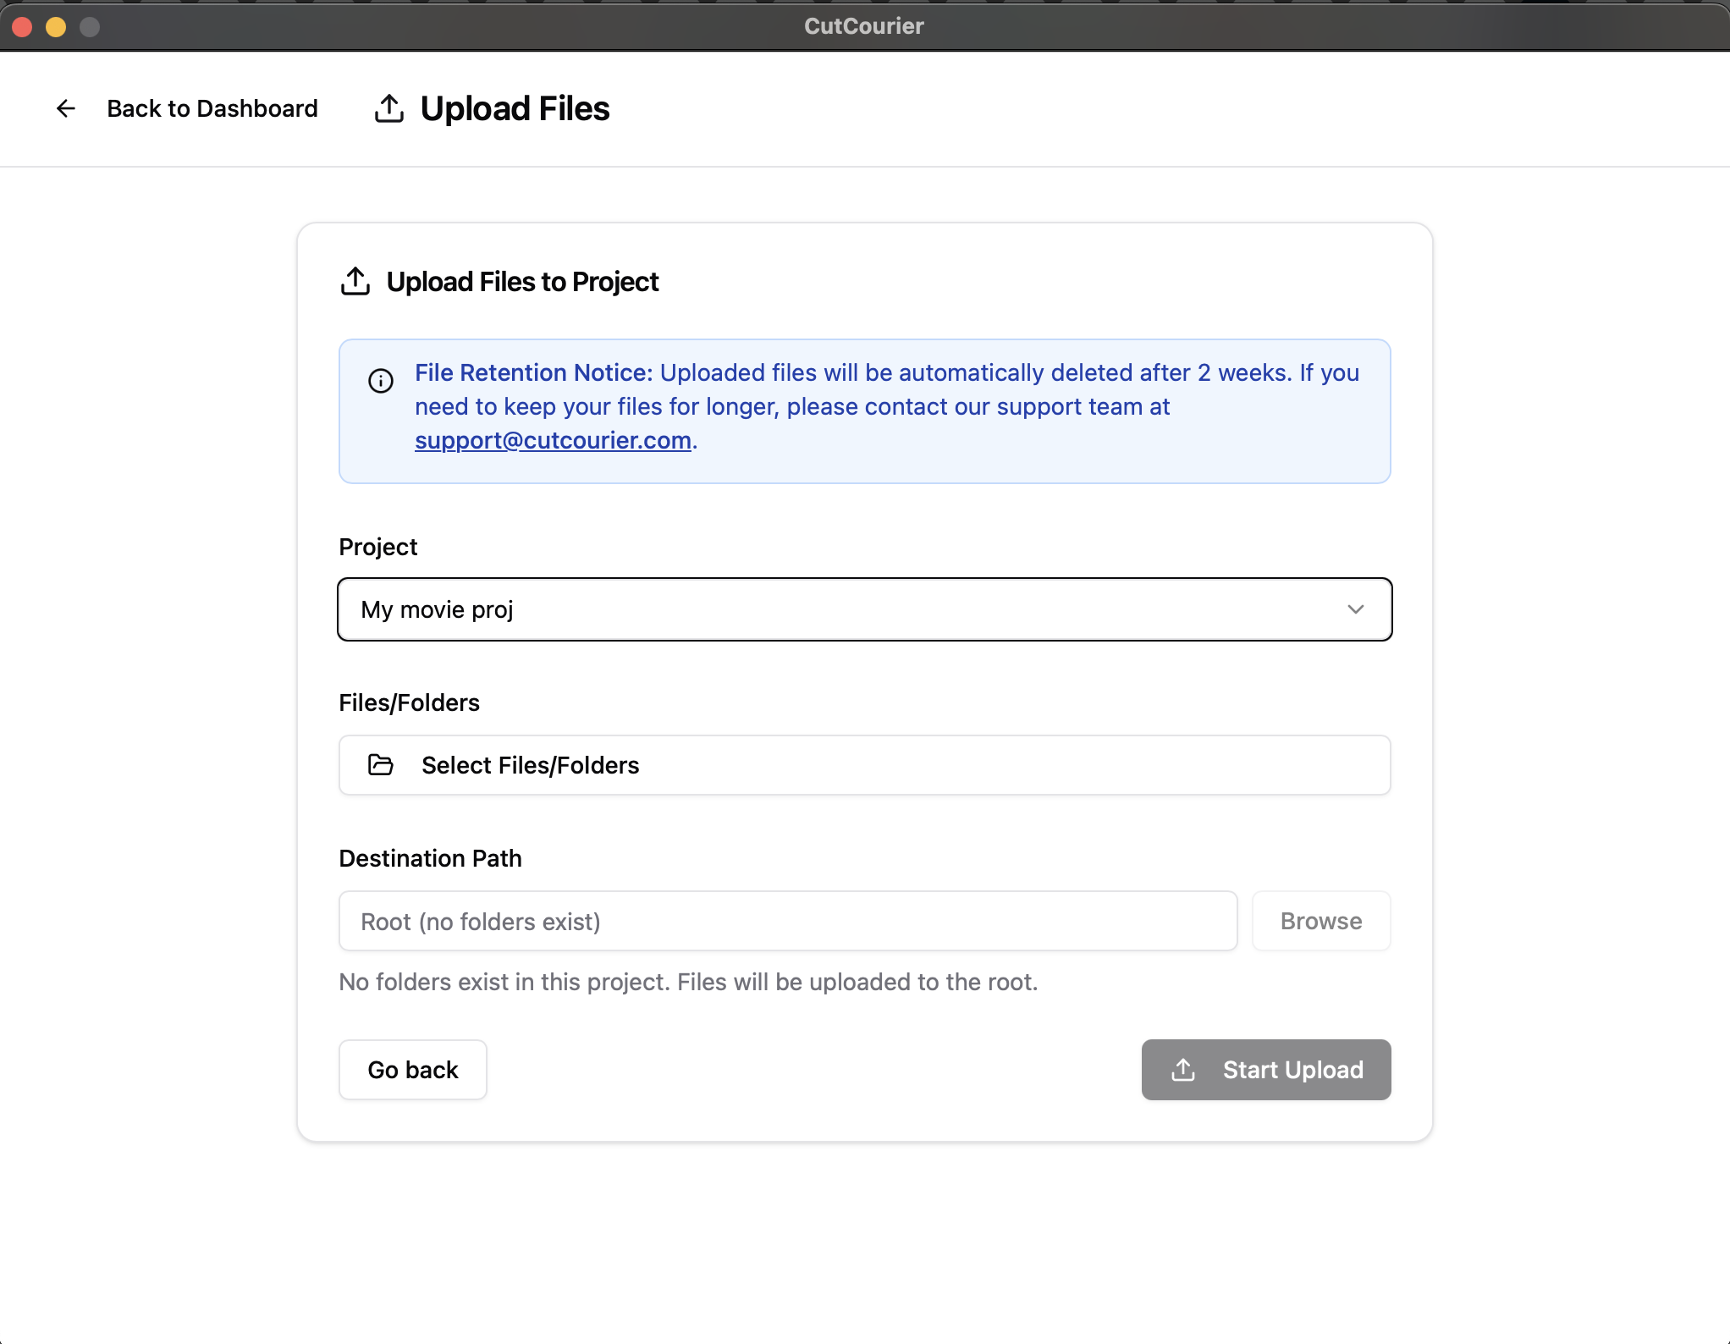Click the CutCourier window title
Screen dimensions: 1730x1344
[x=864, y=26]
